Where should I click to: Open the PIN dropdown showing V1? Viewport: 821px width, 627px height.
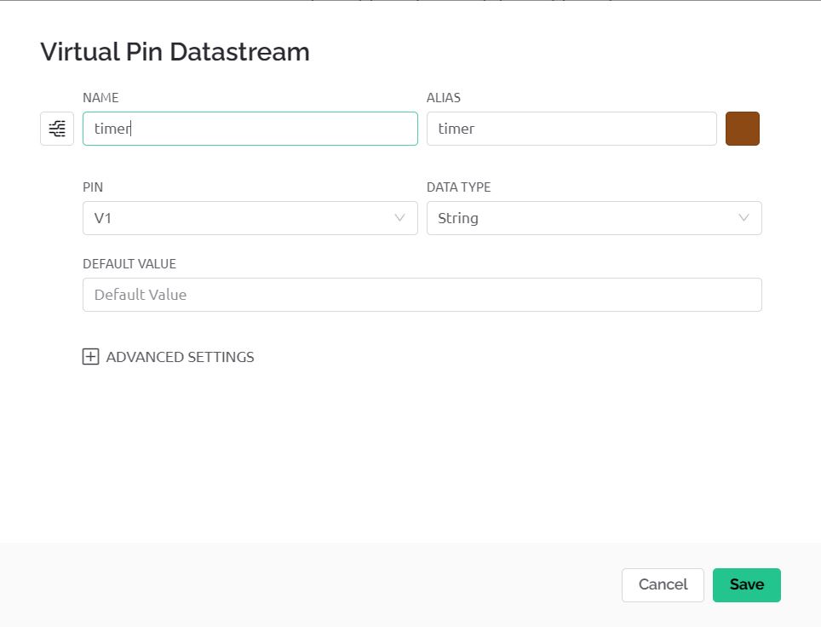[249, 218]
